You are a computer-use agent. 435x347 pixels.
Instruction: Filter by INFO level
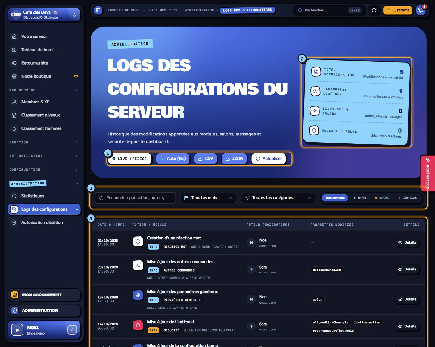click(x=360, y=198)
